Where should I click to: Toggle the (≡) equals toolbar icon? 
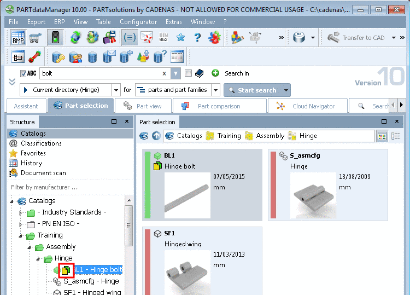129,38
